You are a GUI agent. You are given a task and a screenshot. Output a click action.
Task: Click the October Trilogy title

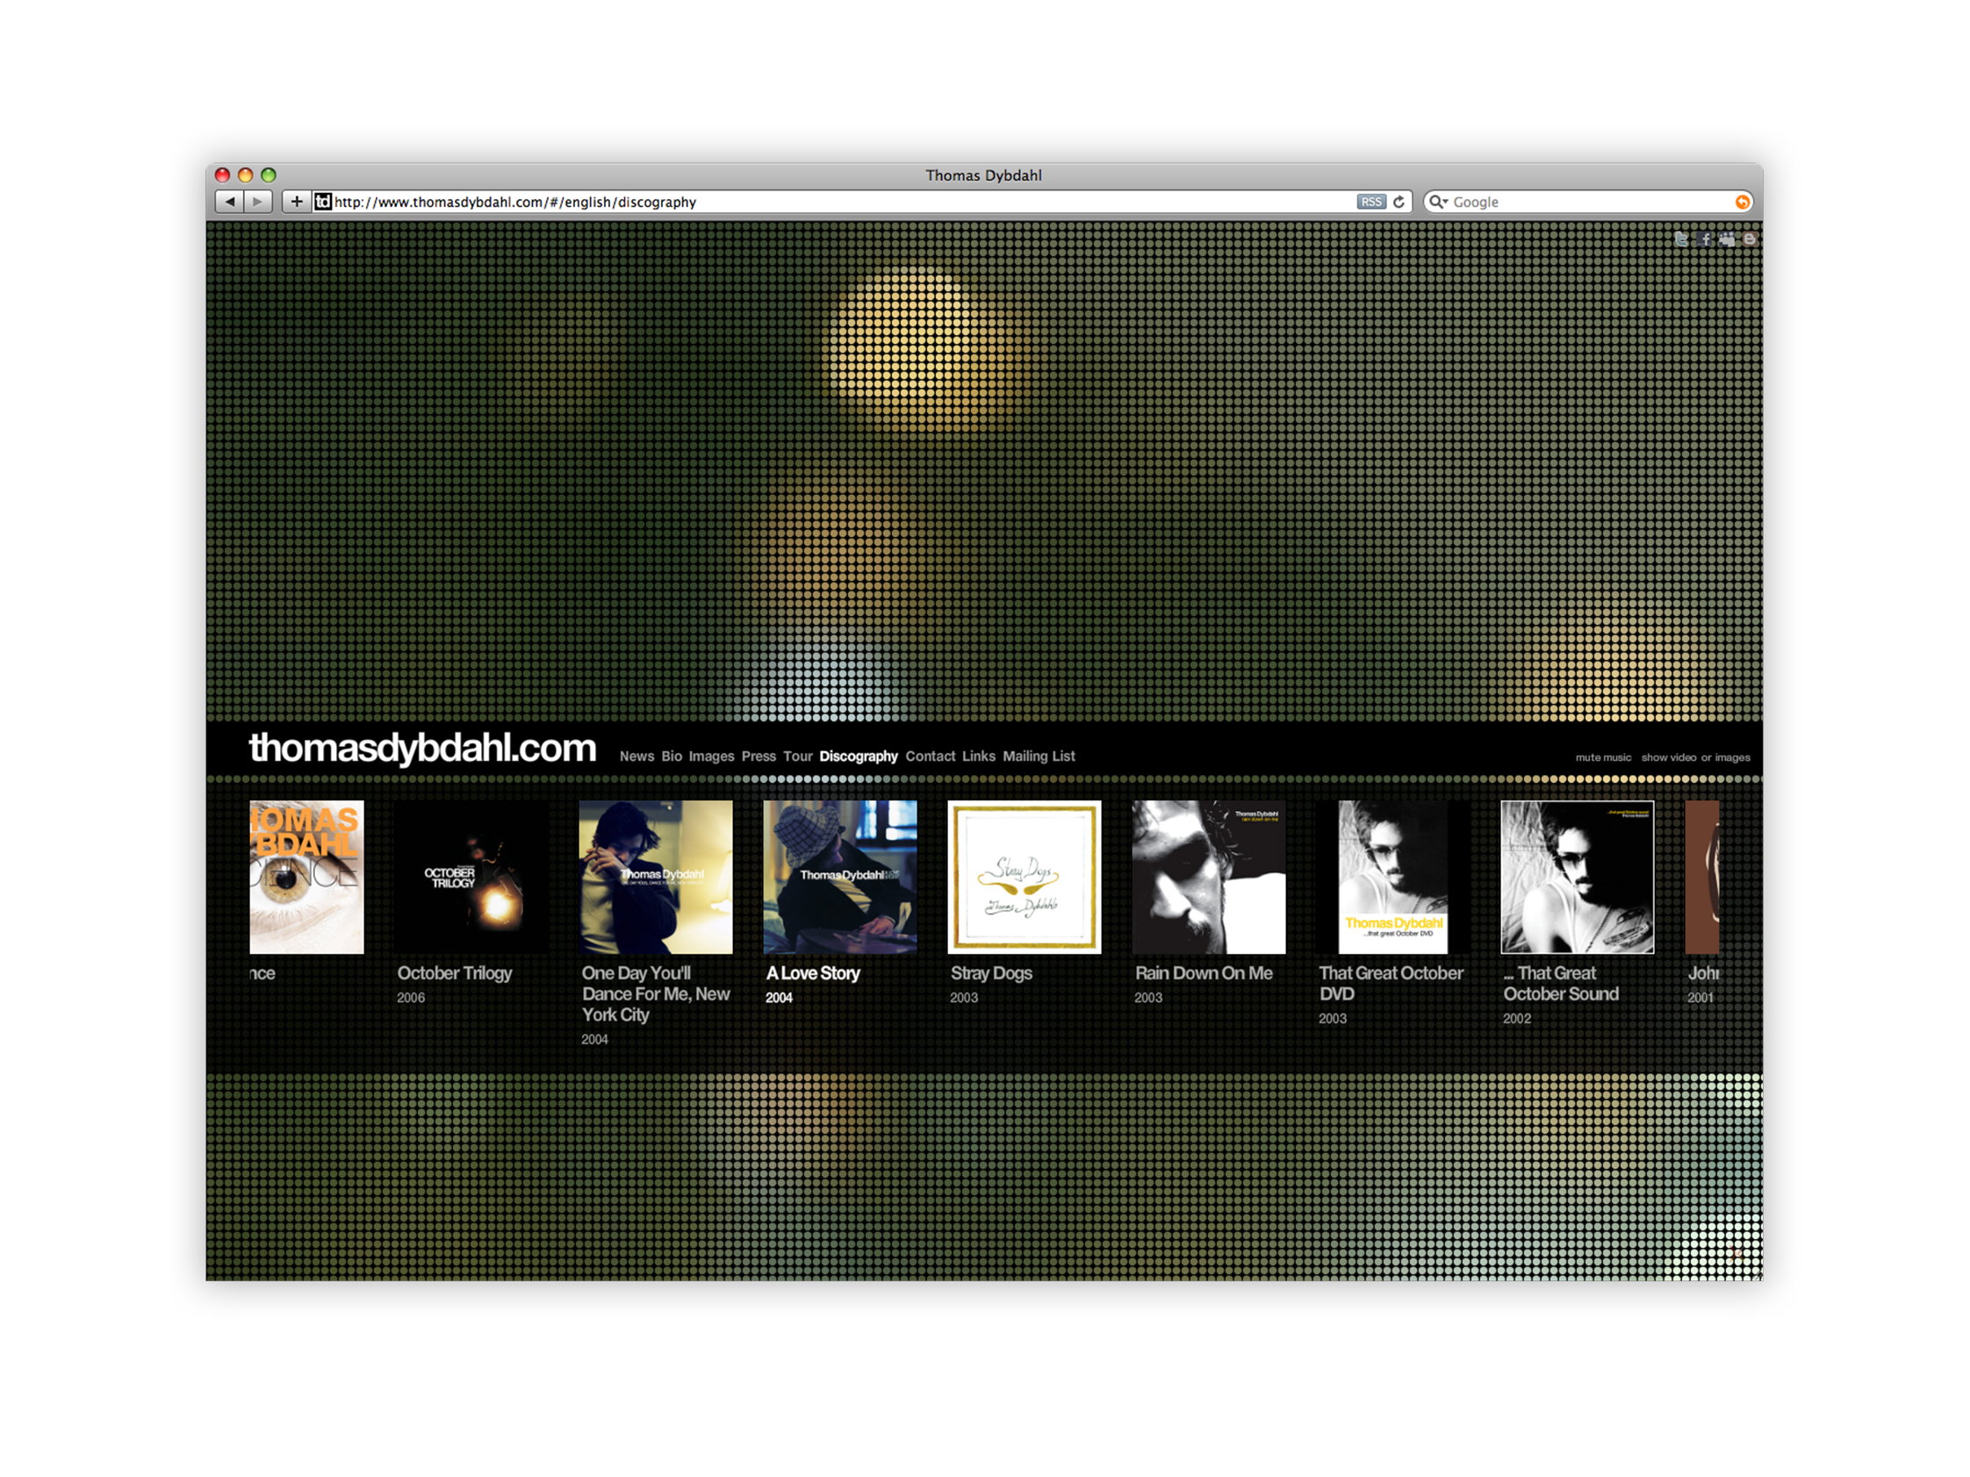tap(455, 973)
